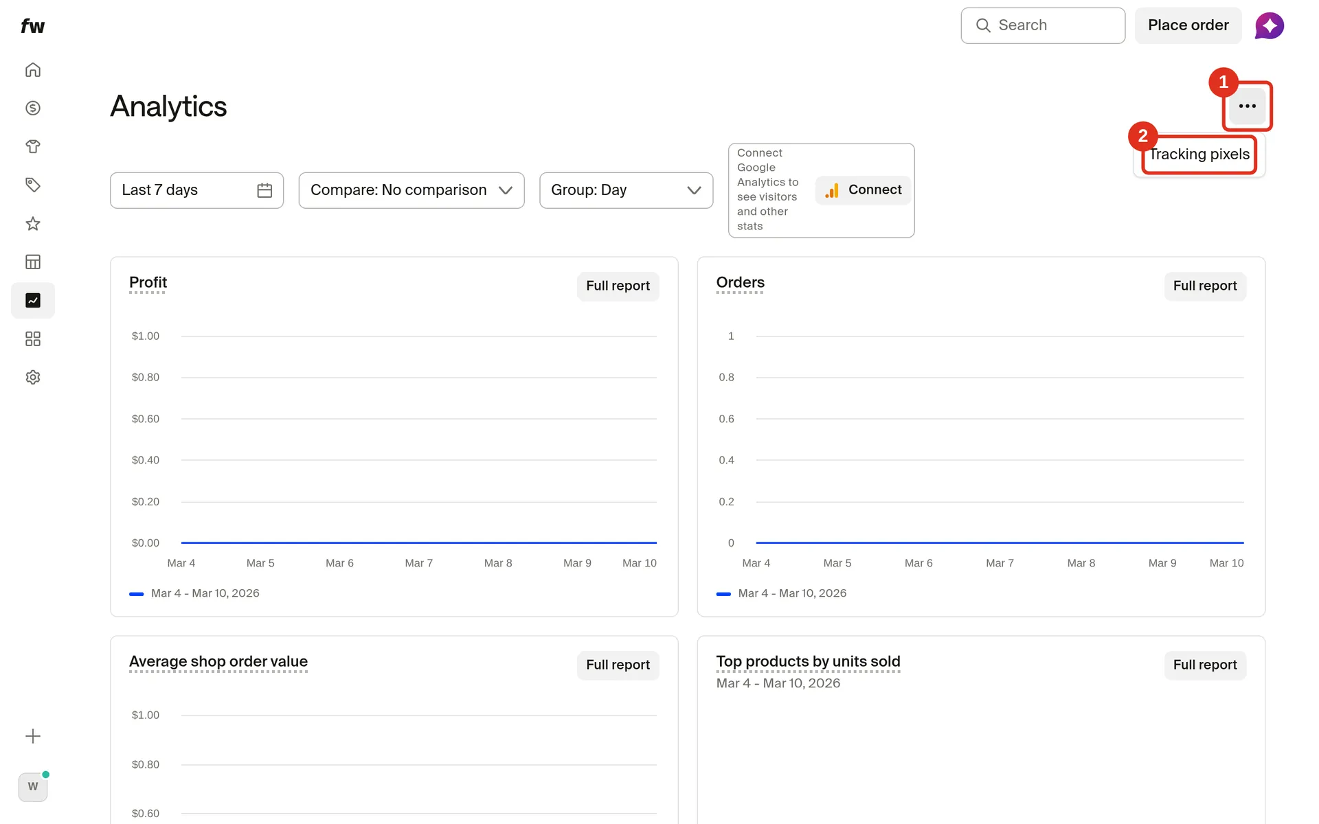
Task: Click Average shop order value title
Action: tap(218, 662)
